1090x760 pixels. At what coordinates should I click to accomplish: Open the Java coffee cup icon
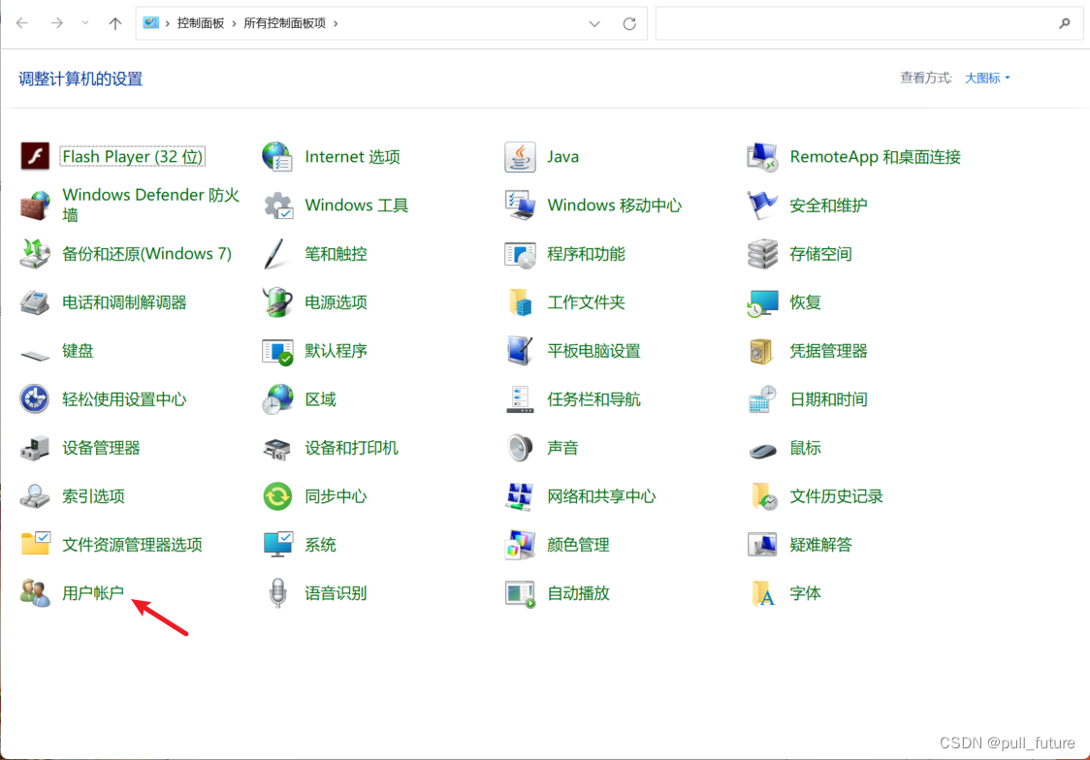[520, 156]
